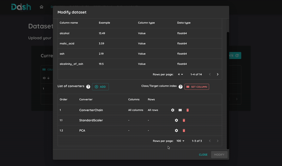Viewport: 282px width, 166px height.
Task: Click the Column type header
Action: (146, 23)
